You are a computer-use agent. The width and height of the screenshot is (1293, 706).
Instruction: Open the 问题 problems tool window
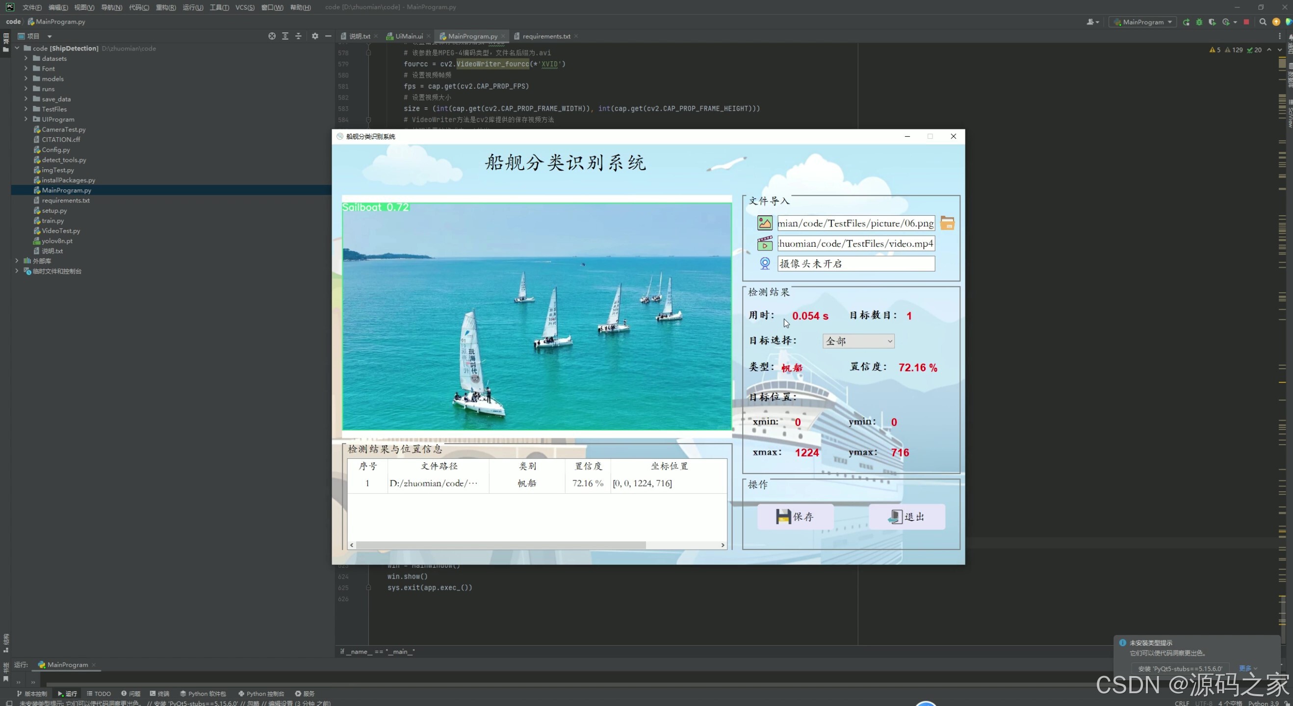(130, 693)
